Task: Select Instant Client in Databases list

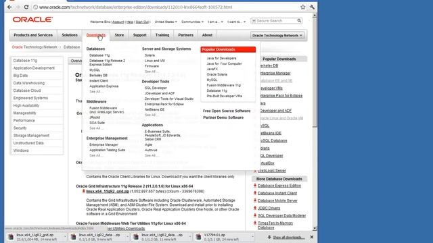Action: pyautogui.click(x=99, y=81)
